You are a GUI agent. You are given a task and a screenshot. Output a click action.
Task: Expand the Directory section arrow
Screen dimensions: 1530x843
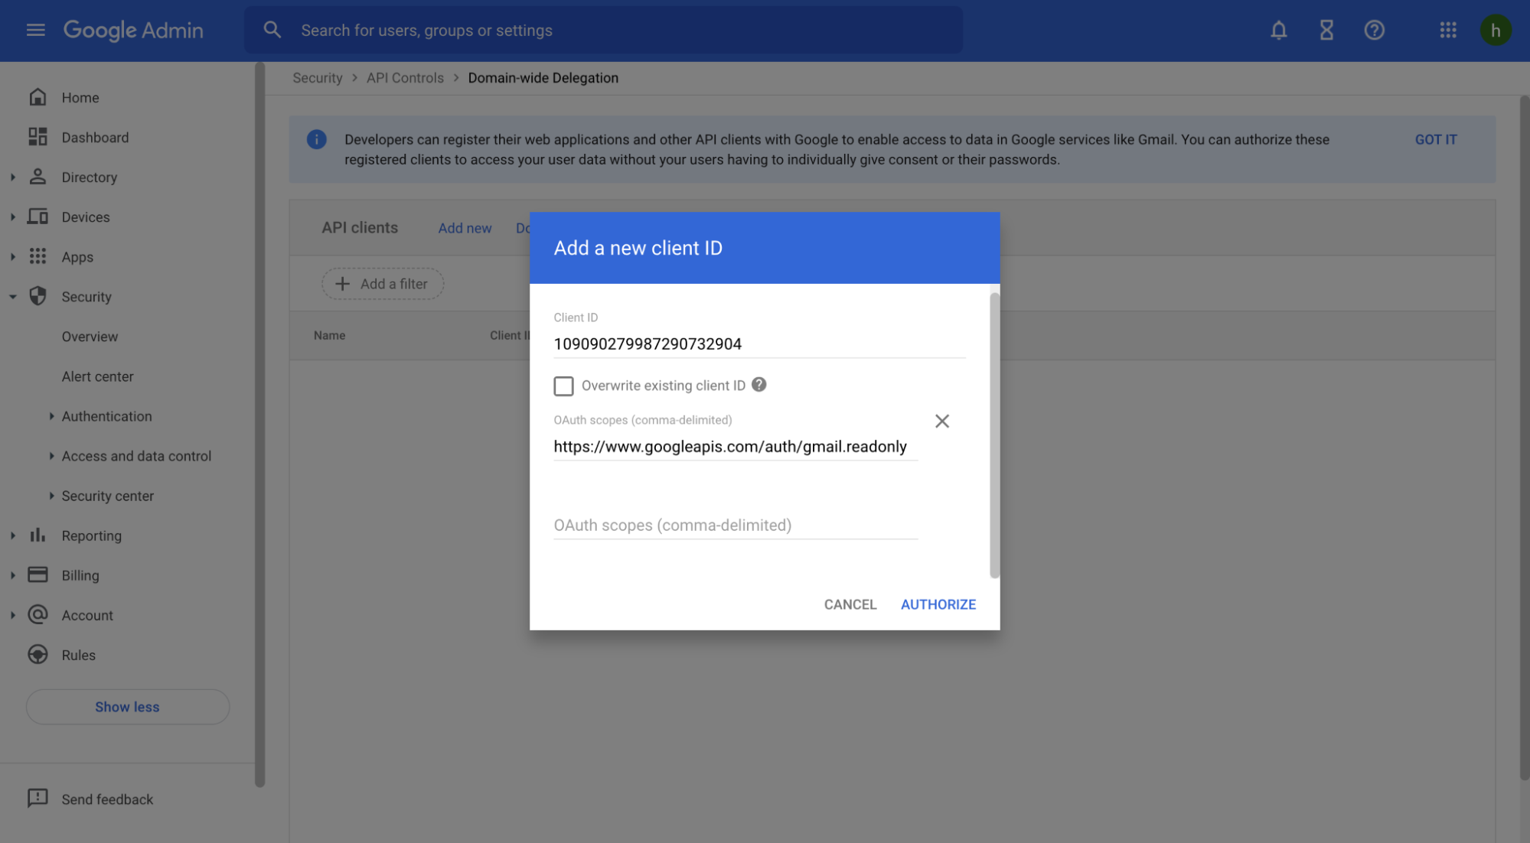tap(13, 177)
